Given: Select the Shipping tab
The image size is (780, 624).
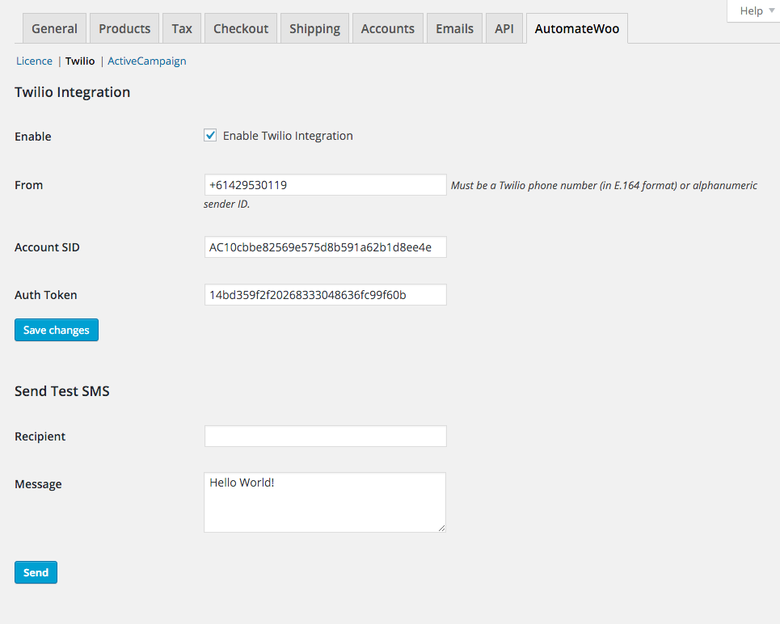Looking at the screenshot, I should pyautogui.click(x=314, y=28).
